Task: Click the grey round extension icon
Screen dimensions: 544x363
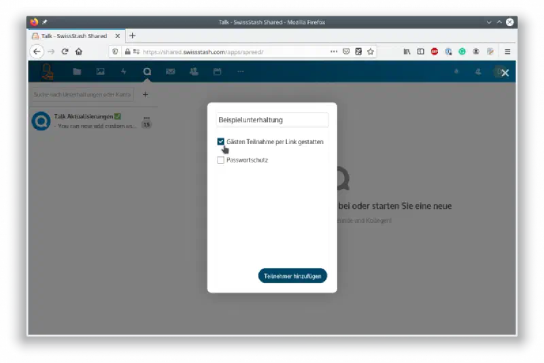Action: (476, 52)
